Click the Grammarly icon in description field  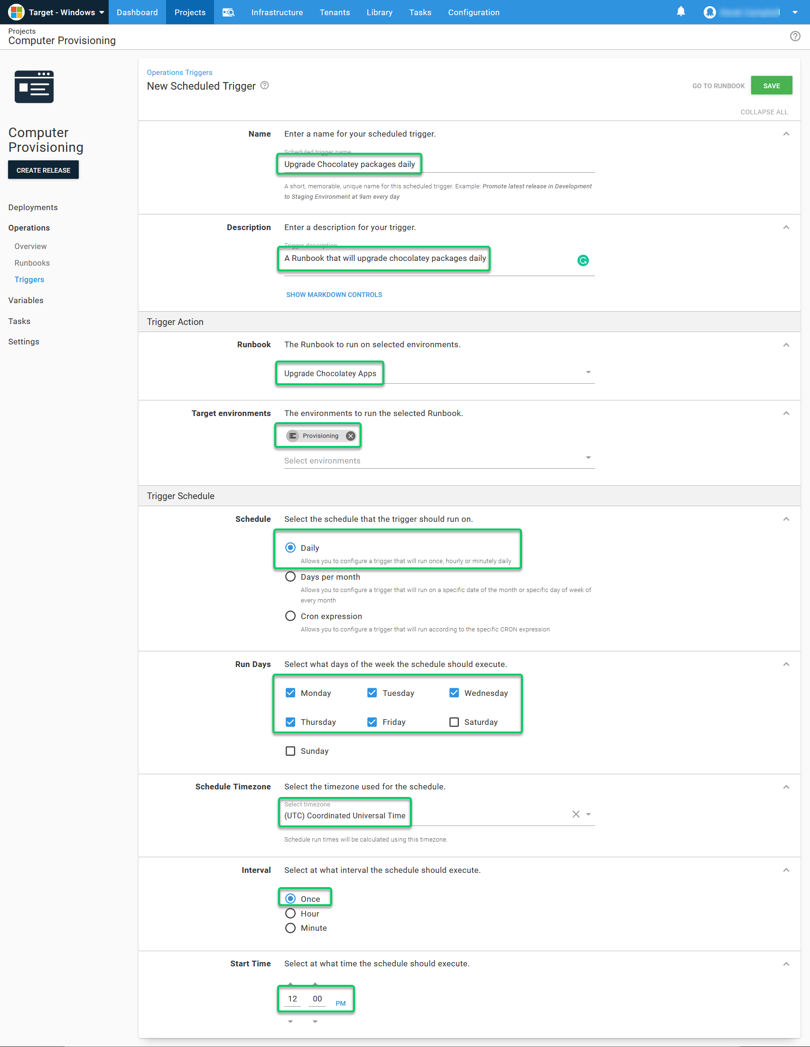point(583,260)
